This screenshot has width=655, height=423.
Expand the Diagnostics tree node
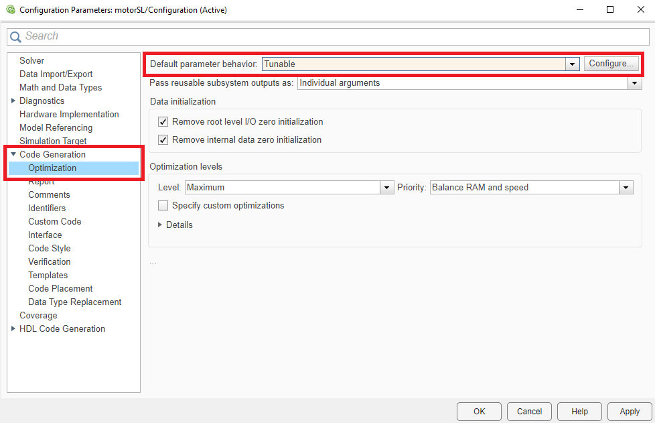13,101
